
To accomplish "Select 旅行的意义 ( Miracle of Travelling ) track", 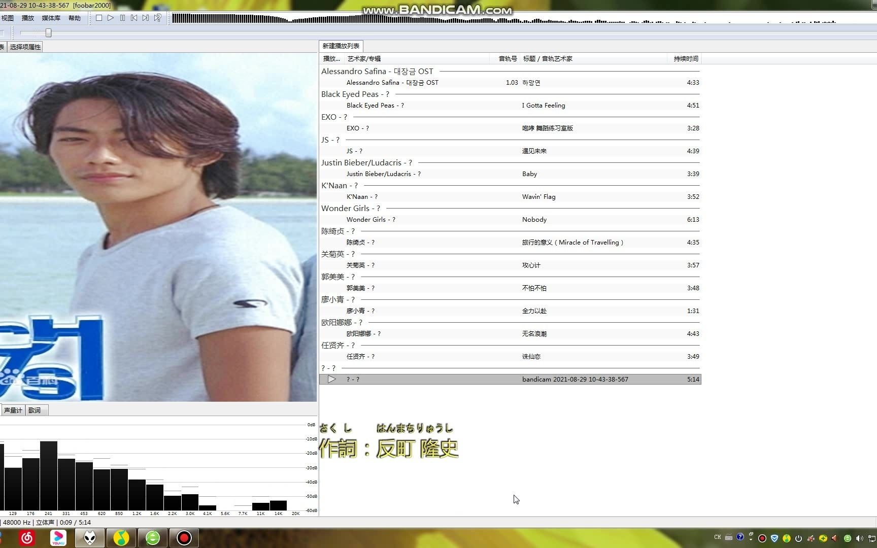I will pos(510,243).
